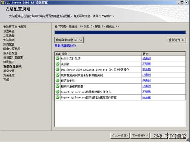This screenshot has width=190, height=142.
Task: Click the blue completed progress bar
Action: pyautogui.click(x=120, y=33)
